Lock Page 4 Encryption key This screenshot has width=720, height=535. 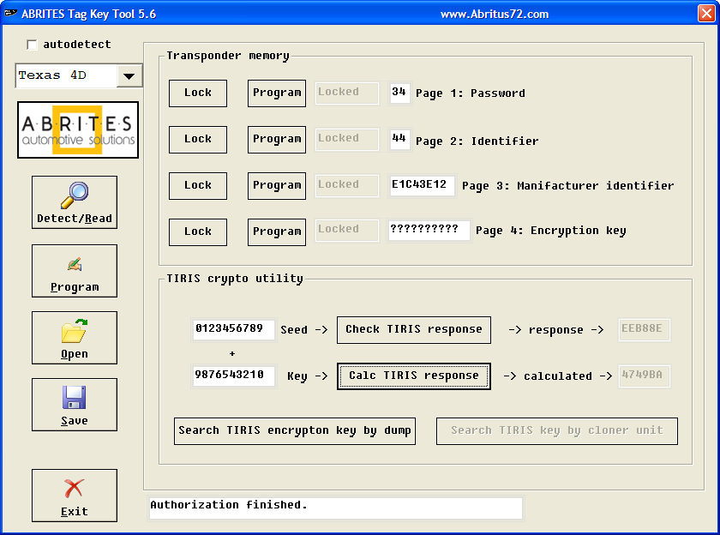[198, 231]
